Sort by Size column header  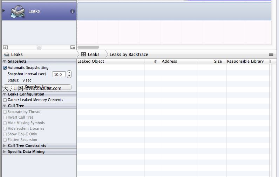212,62
